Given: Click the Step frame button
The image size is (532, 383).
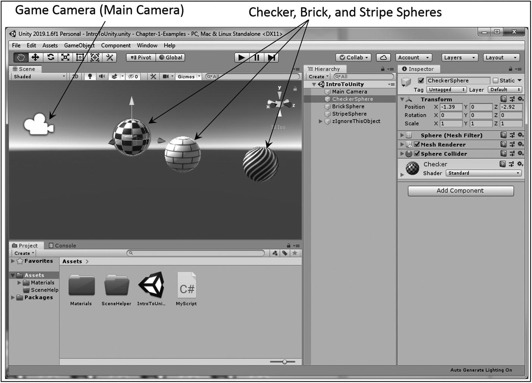Looking at the screenshot, I should [271, 57].
